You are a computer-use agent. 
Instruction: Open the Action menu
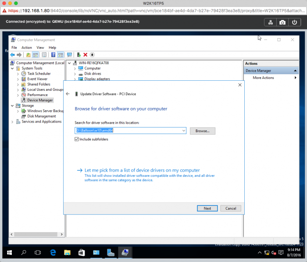[27, 47]
